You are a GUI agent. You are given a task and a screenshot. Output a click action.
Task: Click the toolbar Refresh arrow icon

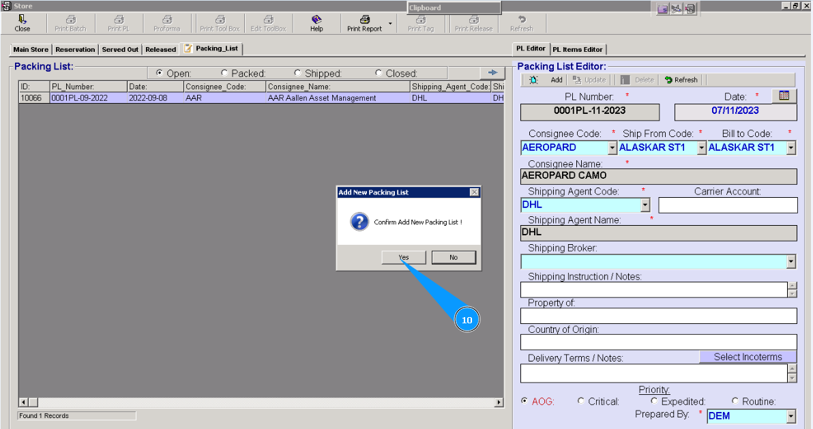[x=522, y=20]
